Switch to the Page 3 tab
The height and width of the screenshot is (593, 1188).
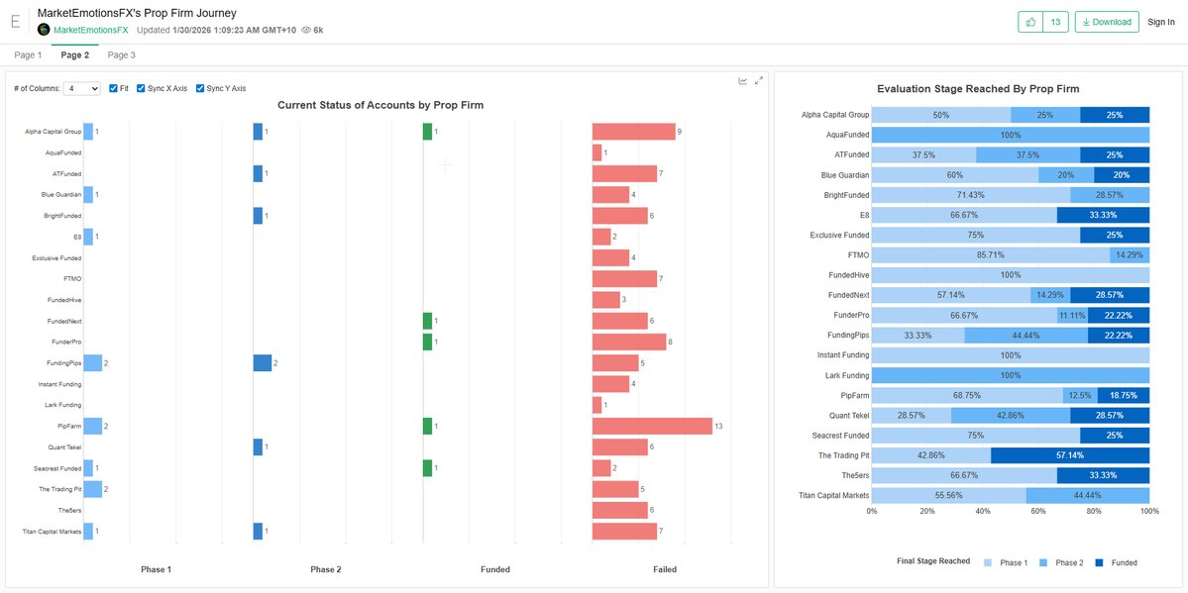point(120,54)
